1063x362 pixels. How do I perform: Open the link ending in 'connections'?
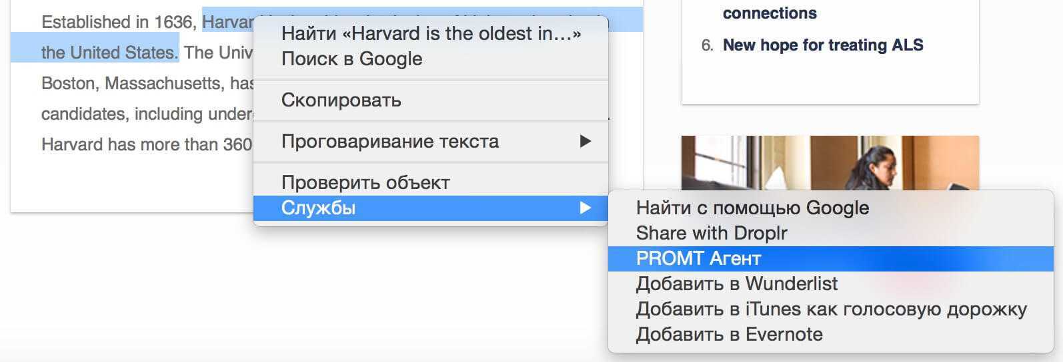click(770, 13)
